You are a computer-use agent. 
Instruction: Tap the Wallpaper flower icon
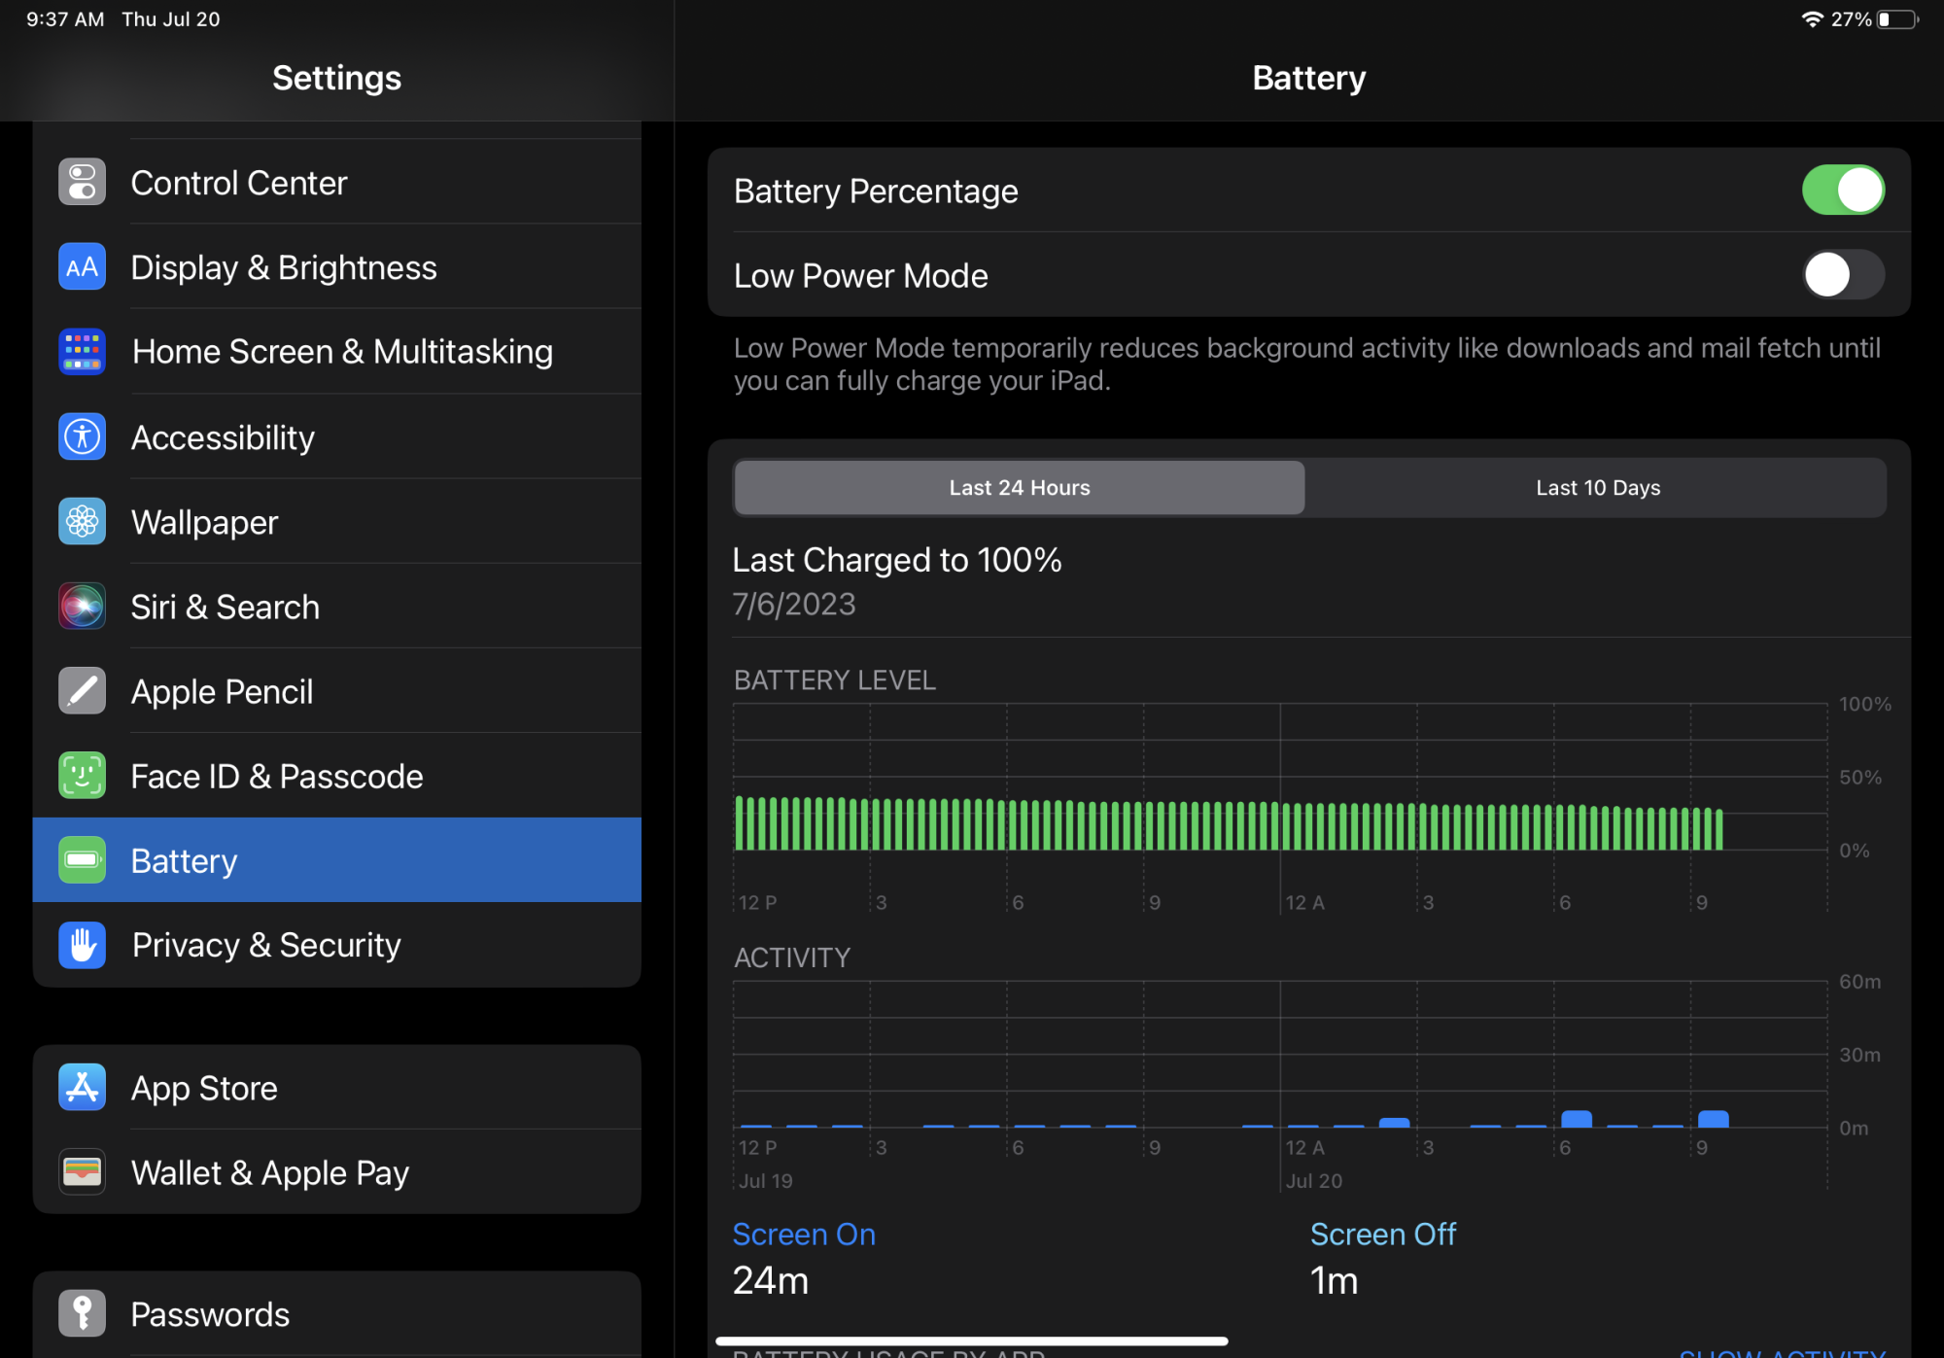pyautogui.click(x=82, y=522)
